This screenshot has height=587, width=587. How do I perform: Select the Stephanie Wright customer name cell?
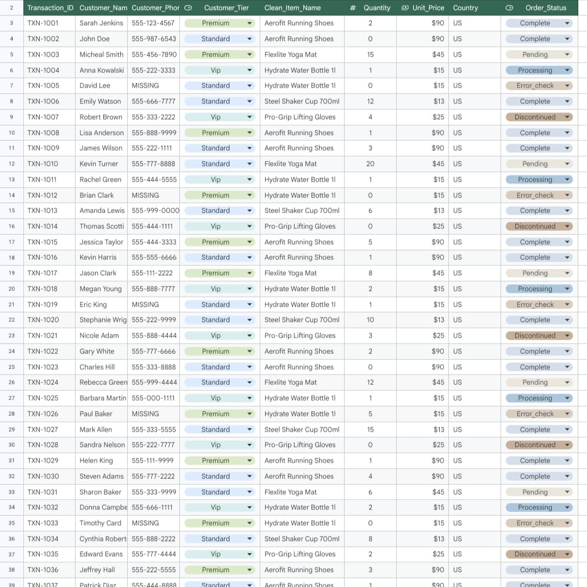tap(102, 320)
